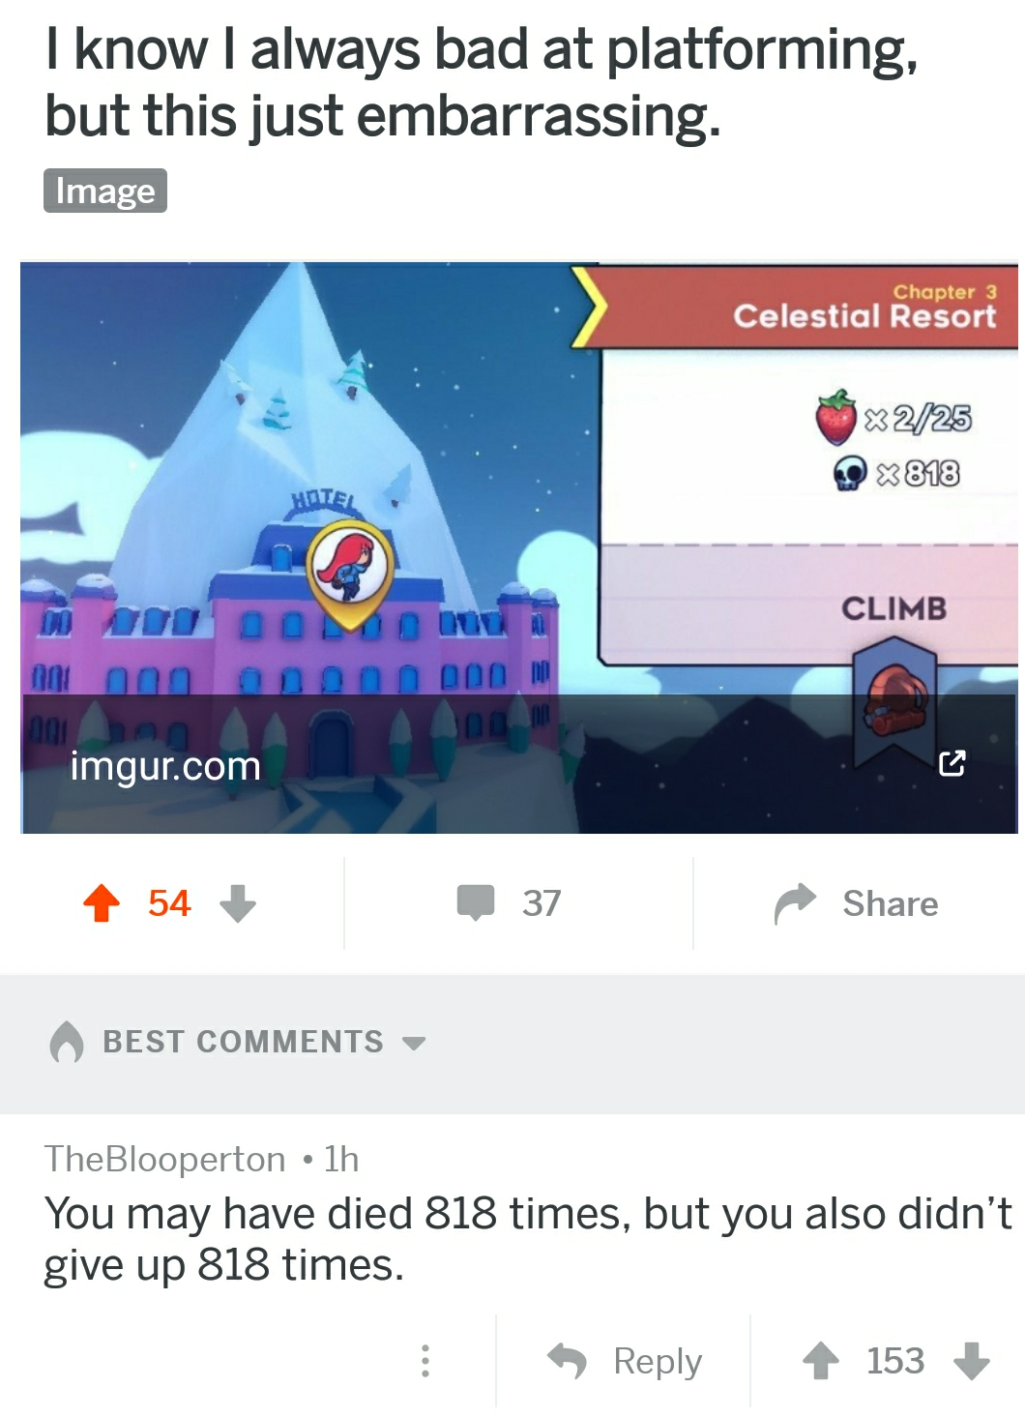Upvote the post with 54 points
The height and width of the screenshot is (1417, 1025).
[x=102, y=903]
